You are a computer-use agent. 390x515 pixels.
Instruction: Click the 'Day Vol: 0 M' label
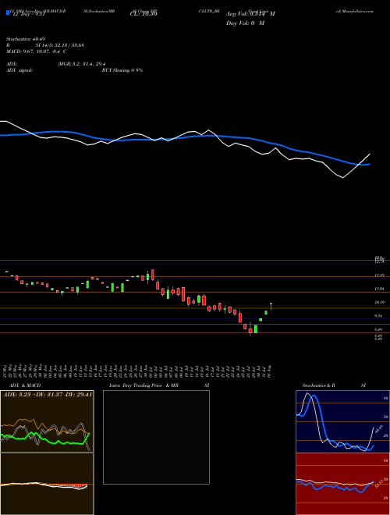click(x=245, y=23)
